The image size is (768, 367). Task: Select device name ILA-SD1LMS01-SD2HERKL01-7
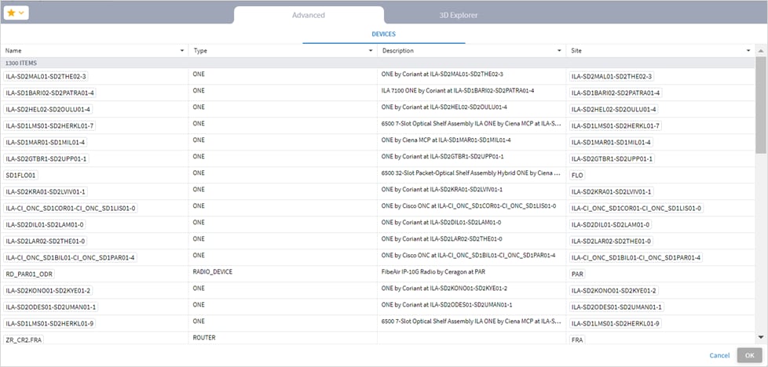[49, 125]
